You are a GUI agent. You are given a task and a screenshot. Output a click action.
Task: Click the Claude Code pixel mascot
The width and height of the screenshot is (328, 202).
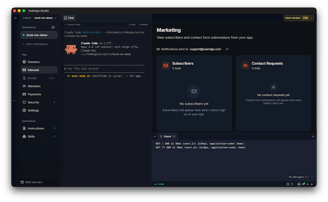click(71, 50)
